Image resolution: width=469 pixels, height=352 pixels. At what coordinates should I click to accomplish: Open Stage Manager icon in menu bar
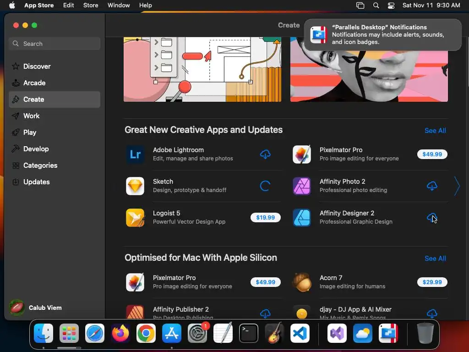360,5
